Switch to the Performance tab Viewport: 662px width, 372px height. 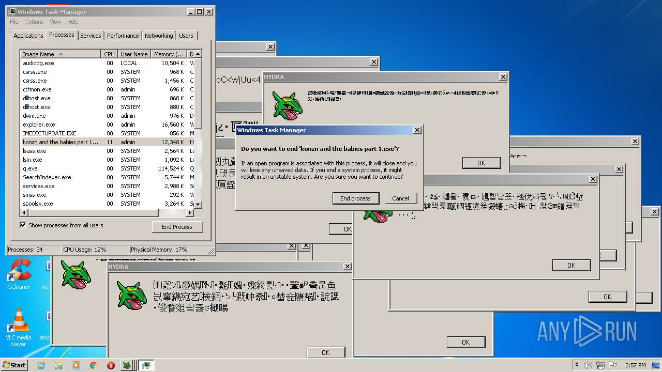123,36
